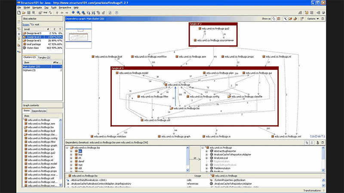Expand the AnalysisLocal tree node

[x=206, y=158]
